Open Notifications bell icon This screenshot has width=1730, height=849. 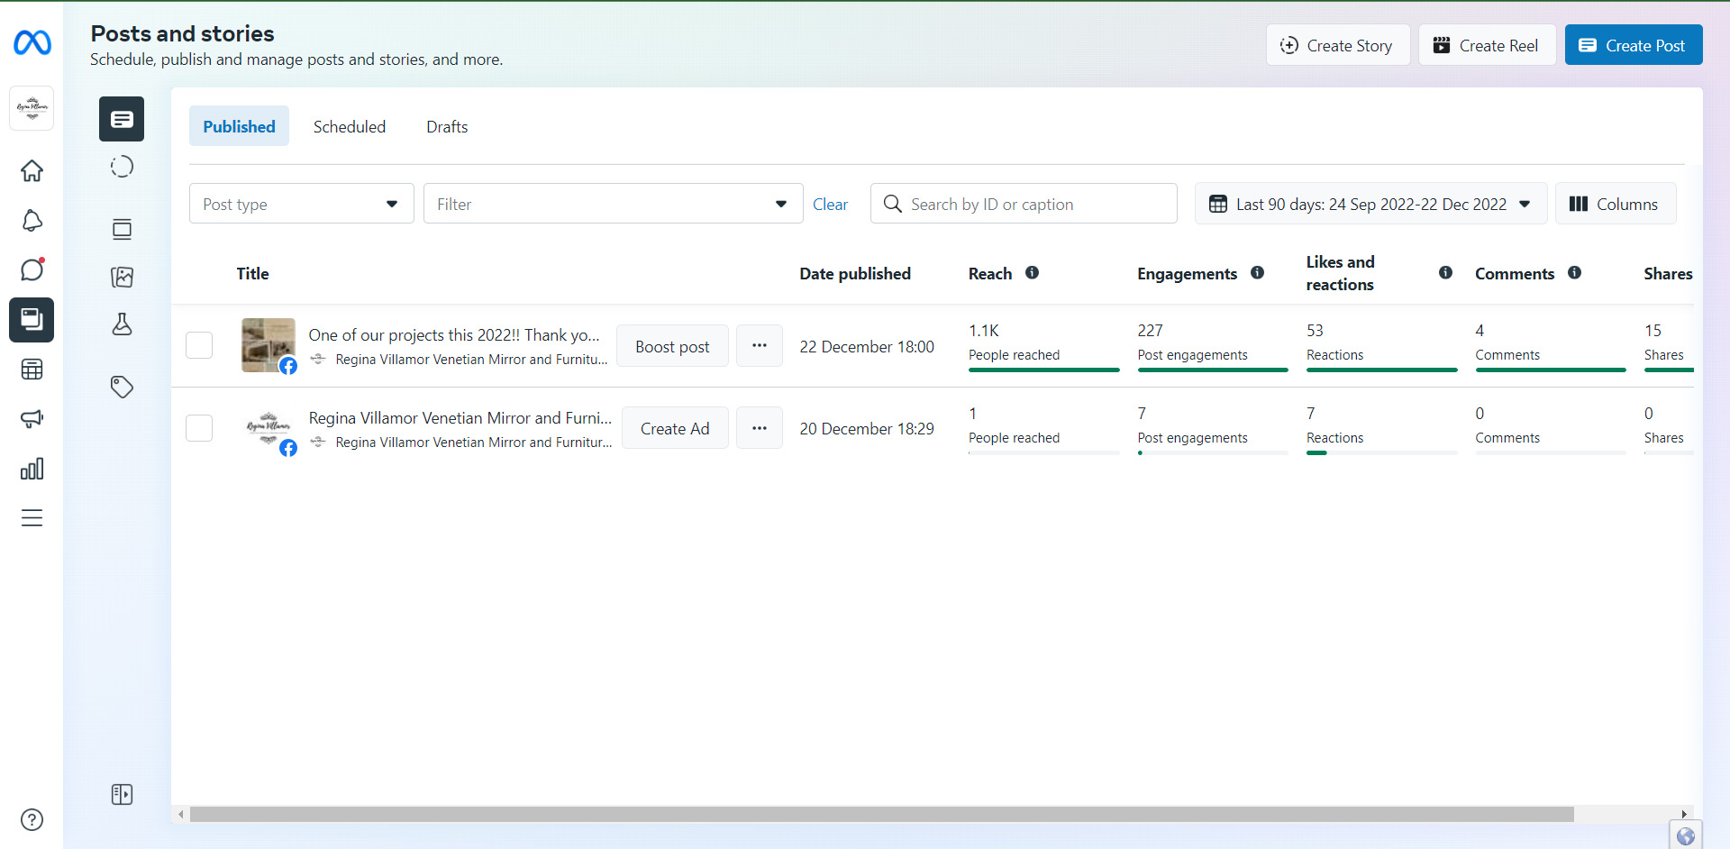click(32, 221)
